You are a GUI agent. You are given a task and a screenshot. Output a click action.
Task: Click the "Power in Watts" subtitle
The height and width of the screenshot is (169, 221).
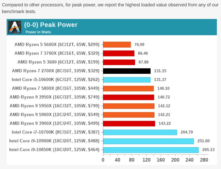coord(38,32)
